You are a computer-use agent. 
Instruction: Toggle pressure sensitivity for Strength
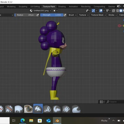pos(65,15)
